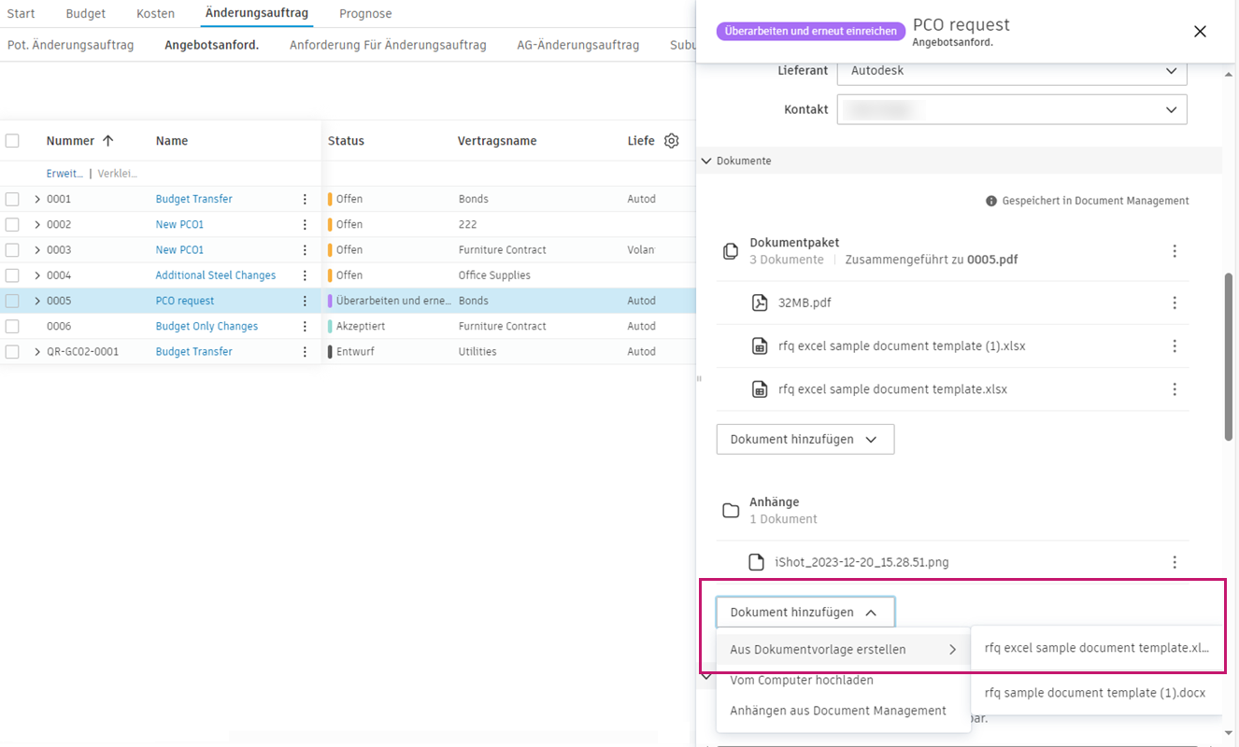Open three-dot menu for PCO request row
The width and height of the screenshot is (1239, 747).
305,301
